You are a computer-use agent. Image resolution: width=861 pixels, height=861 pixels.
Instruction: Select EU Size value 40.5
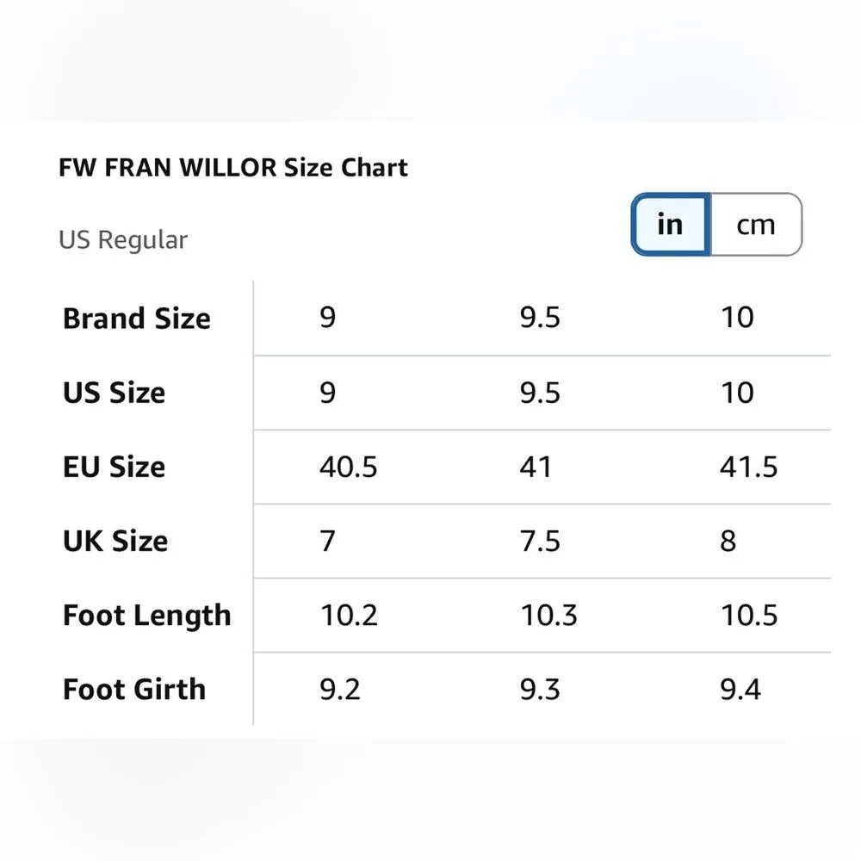[x=349, y=467]
